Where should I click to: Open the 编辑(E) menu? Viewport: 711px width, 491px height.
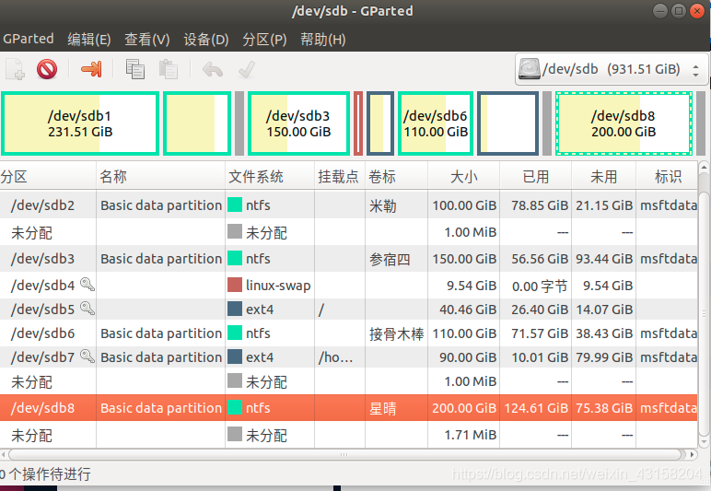click(88, 40)
